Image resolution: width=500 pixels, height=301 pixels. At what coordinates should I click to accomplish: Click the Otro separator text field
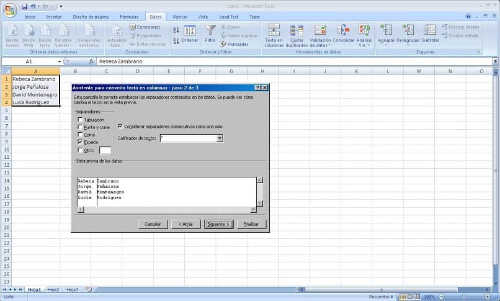105,150
